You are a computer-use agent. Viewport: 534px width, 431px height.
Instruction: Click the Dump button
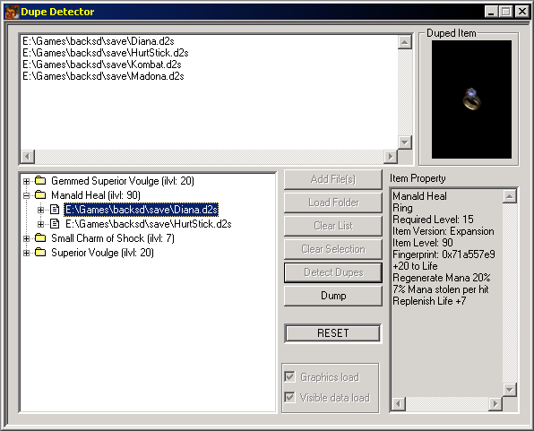[x=333, y=296]
